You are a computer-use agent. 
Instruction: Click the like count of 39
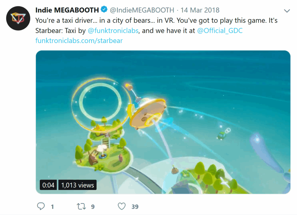135,207
